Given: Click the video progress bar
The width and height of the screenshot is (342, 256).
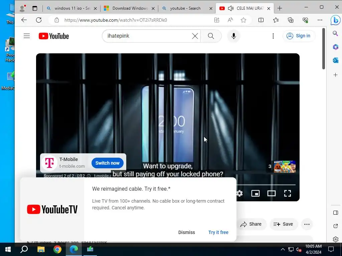Looking at the screenshot, I should pos(266,185).
